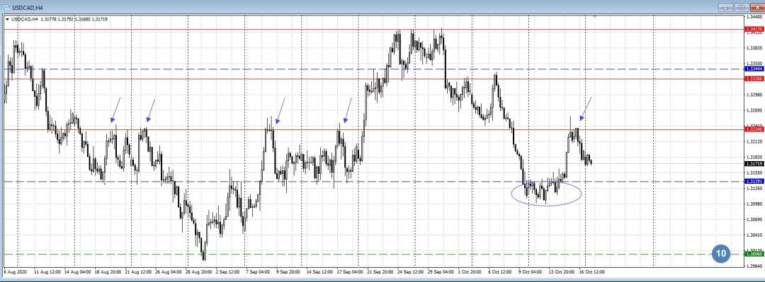Click the 1.31265 price scale label
765x282 pixels.
click(754, 188)
